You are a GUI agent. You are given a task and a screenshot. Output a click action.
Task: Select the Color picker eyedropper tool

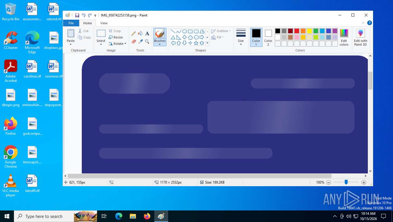pyautogui.click(x=140, y=42)
